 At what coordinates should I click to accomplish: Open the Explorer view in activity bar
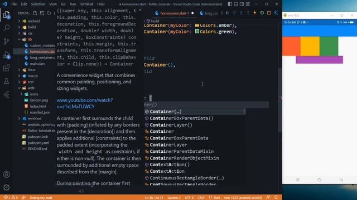[6, 15]
